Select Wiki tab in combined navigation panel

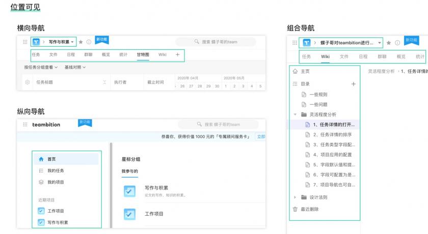(325, 56)
